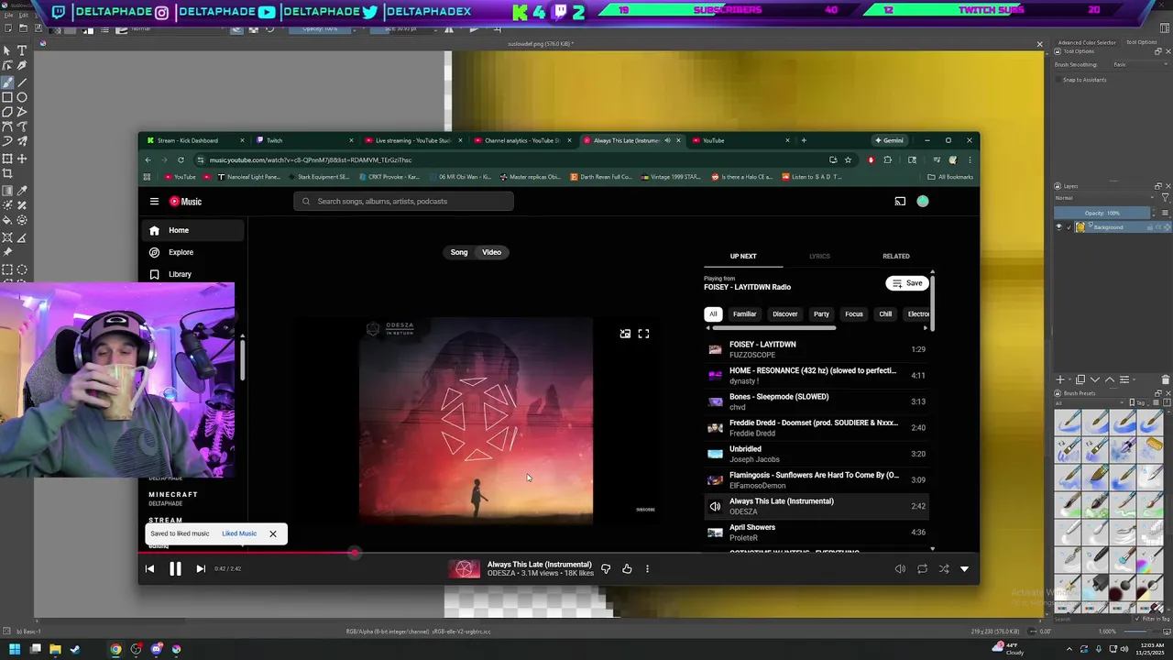
Task: Switch player to Video mode
Action: tap(492, 252)
